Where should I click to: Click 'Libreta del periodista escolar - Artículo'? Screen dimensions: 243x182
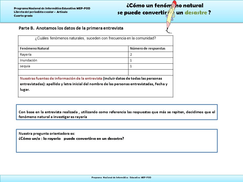pos(40,12)
